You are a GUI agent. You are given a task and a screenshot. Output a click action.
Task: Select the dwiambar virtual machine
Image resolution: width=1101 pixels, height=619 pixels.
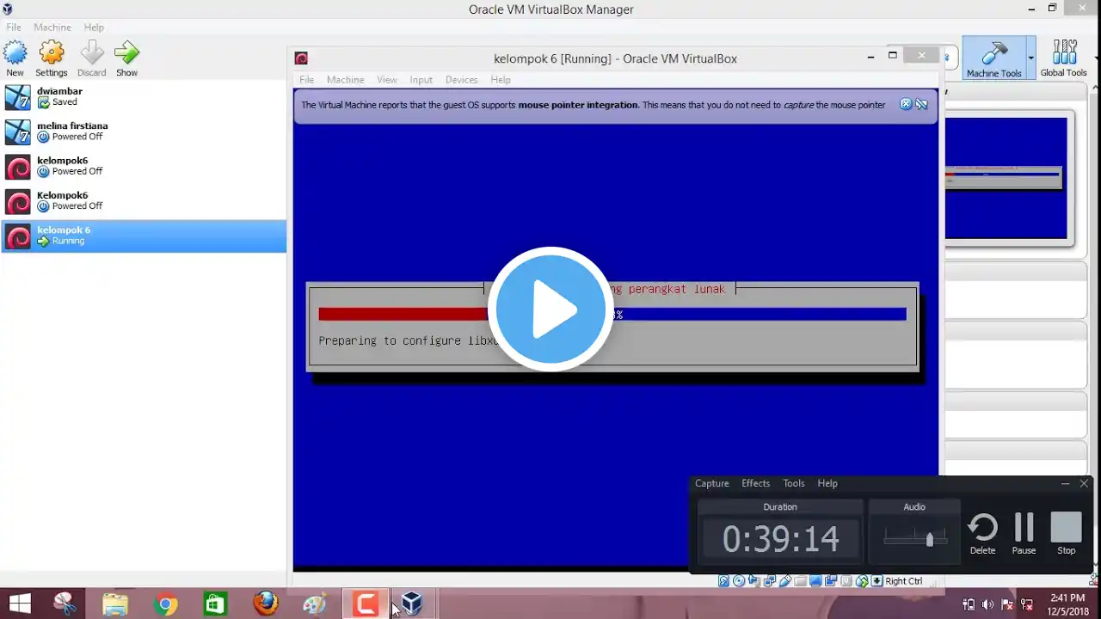click(143, 96)
